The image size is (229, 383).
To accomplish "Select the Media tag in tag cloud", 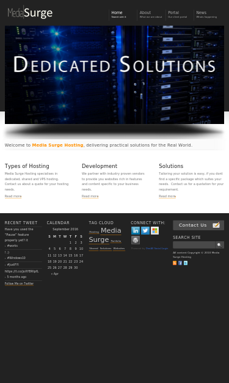I will tap(111, 230).
